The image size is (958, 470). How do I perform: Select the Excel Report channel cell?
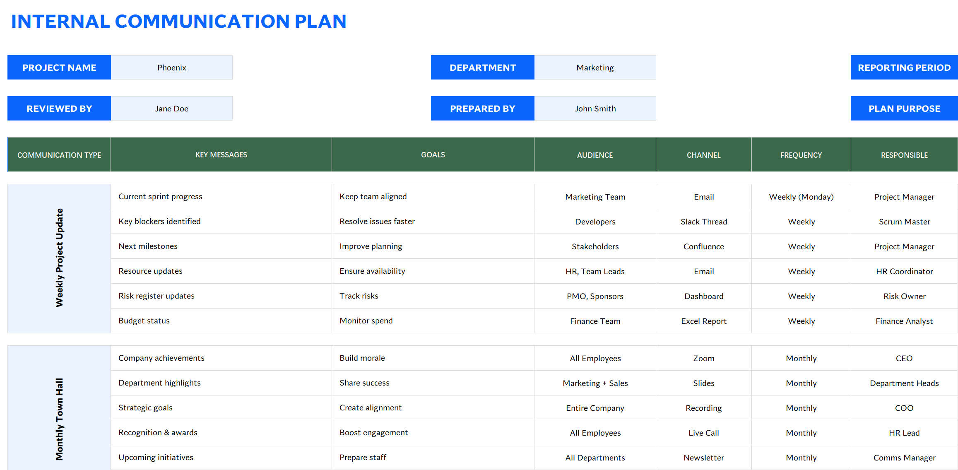pos(704,321)
